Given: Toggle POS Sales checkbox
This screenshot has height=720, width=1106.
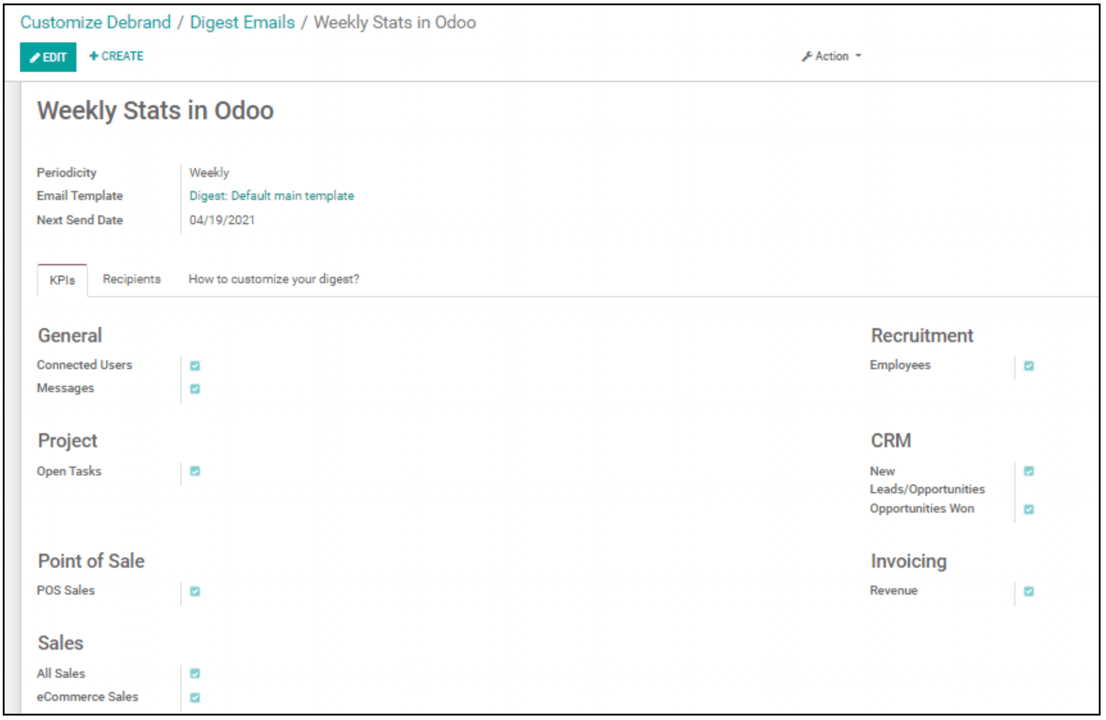Looking at the screenshot, I should pos(195,591).
